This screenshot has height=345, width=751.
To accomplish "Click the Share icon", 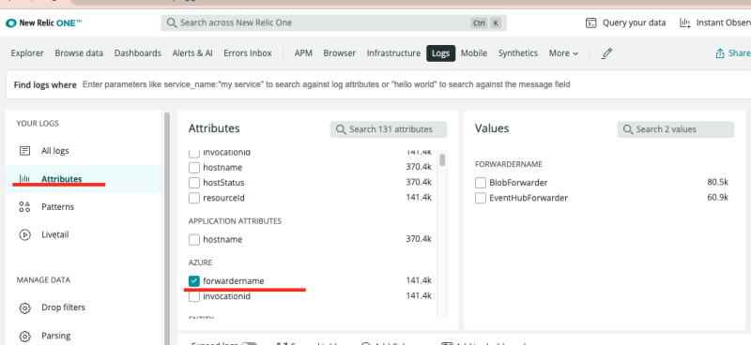I will [720, 53].
